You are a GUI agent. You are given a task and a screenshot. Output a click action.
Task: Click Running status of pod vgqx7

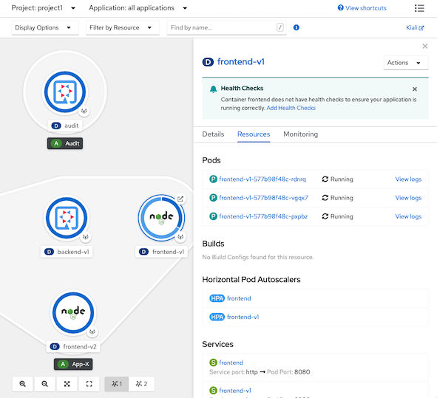[x=337, y=198]
